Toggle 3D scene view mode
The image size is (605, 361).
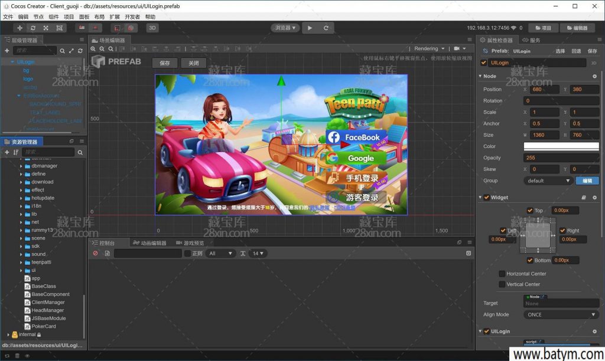pos(152,28)
